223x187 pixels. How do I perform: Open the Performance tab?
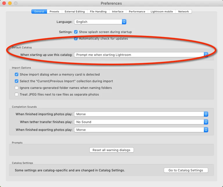click(x=137, y=12)
